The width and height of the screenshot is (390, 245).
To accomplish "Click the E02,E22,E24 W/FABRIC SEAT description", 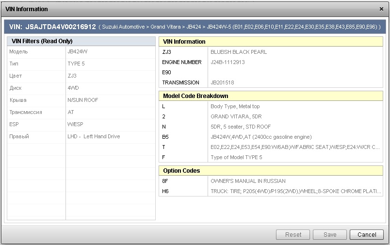I will 295,147.
